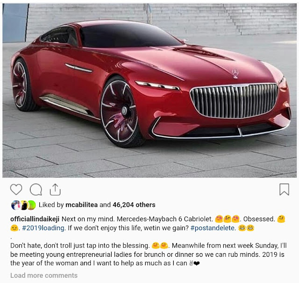Save the post with the bookmark icon
299x283 pixels.
(x=285, y=190)
